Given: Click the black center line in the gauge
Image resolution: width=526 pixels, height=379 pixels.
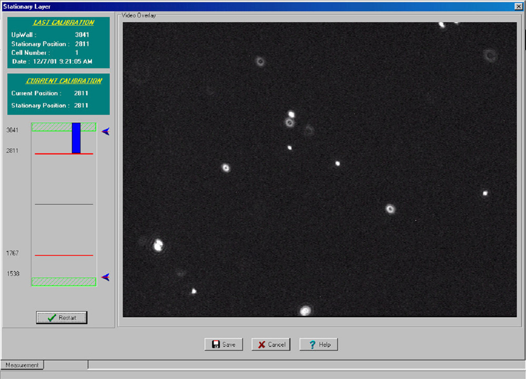Looking at the screenshot, I should [64, 204].
